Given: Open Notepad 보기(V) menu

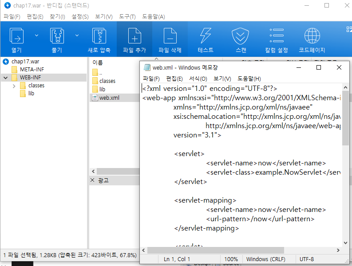Looking at the screenshot, I should [222, 79].
